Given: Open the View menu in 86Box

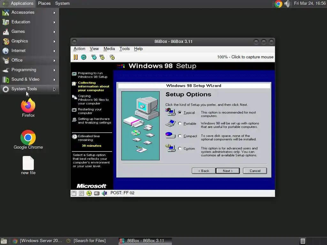Looking at the screenshot, I should point(94,49).
